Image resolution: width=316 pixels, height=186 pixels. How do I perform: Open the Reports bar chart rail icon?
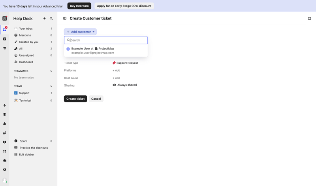pos(4,123)
